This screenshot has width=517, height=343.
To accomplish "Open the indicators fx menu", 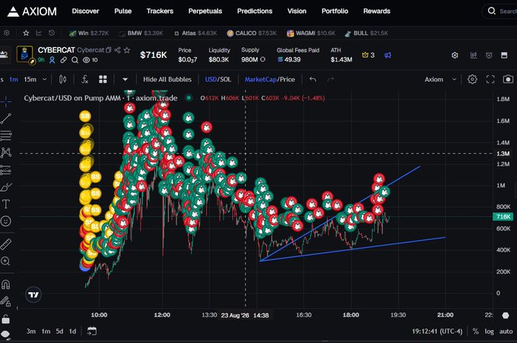I will pos(84,80).
